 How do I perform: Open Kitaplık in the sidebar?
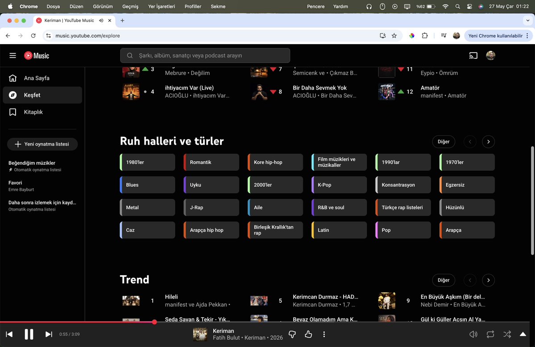pyautogui.click(x=42, y=112)
